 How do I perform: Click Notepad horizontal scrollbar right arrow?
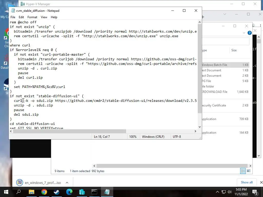195,131
